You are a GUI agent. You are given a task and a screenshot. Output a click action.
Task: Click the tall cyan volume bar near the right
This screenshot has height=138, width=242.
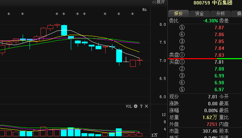point(119,132)
